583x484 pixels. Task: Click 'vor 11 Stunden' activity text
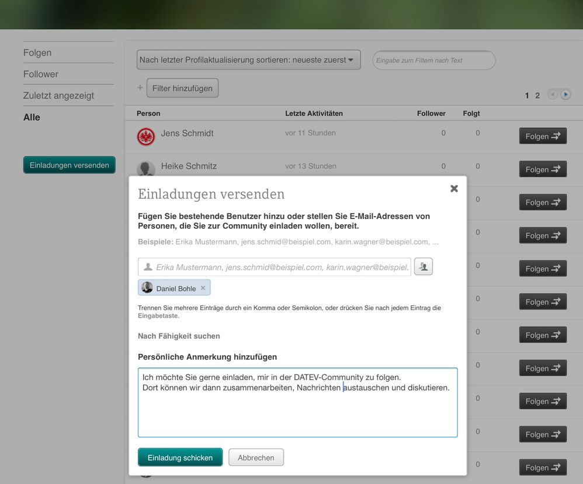[x=310, y=133]
